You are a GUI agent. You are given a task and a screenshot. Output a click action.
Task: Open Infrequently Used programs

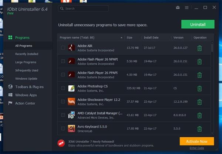pos(27,71)
